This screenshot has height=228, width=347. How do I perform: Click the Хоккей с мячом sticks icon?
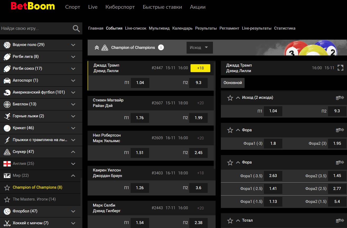point(7,223)
